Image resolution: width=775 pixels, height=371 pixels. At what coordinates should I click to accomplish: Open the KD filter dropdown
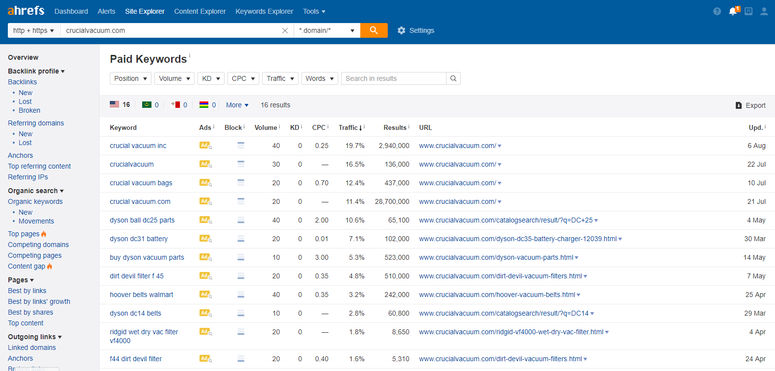pos(211,78)
